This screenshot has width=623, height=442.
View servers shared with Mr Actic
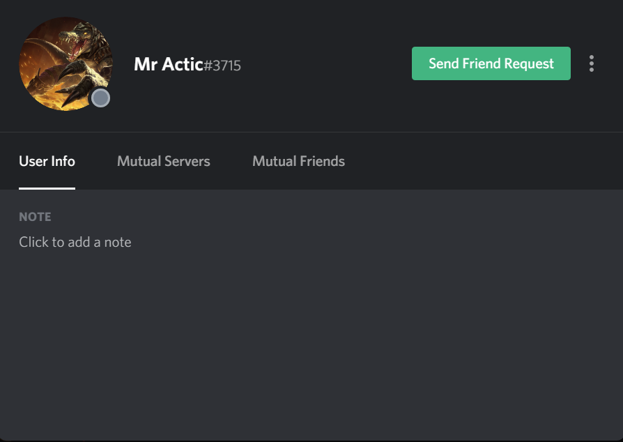(163, 161)
